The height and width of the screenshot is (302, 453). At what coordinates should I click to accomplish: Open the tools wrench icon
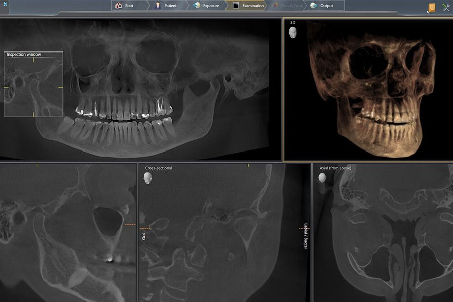446,7
